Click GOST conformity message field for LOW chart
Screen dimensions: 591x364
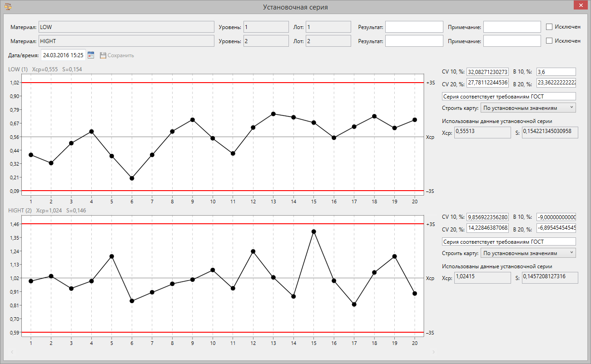point(509,96)
